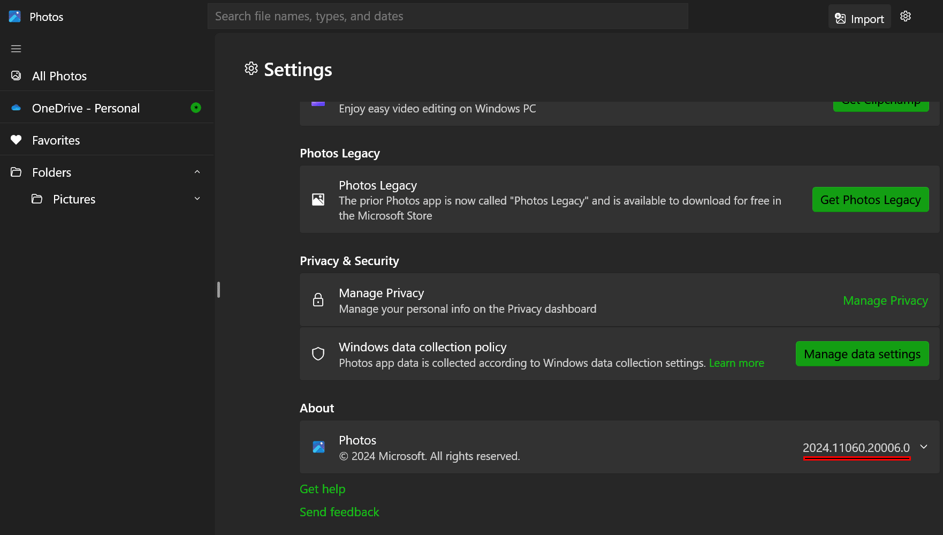This screenshot has width=943, height=535.
Task: Select the Folders sidebar item
Action: (x=107, y=172)
